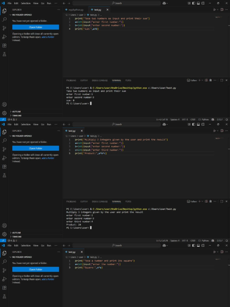The height and width of the screenshot is (307, 230).
Task: Expand OUTLINE section in the multiply-program window
Action: tap(17, 233)
